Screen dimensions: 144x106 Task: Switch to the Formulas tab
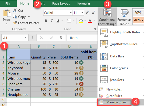click(x=84, y=3)
